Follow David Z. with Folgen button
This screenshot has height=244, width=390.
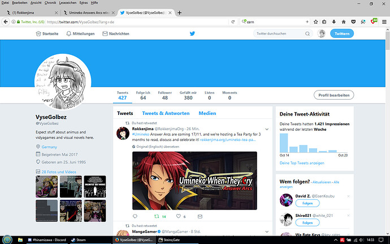tap(307, 203)
